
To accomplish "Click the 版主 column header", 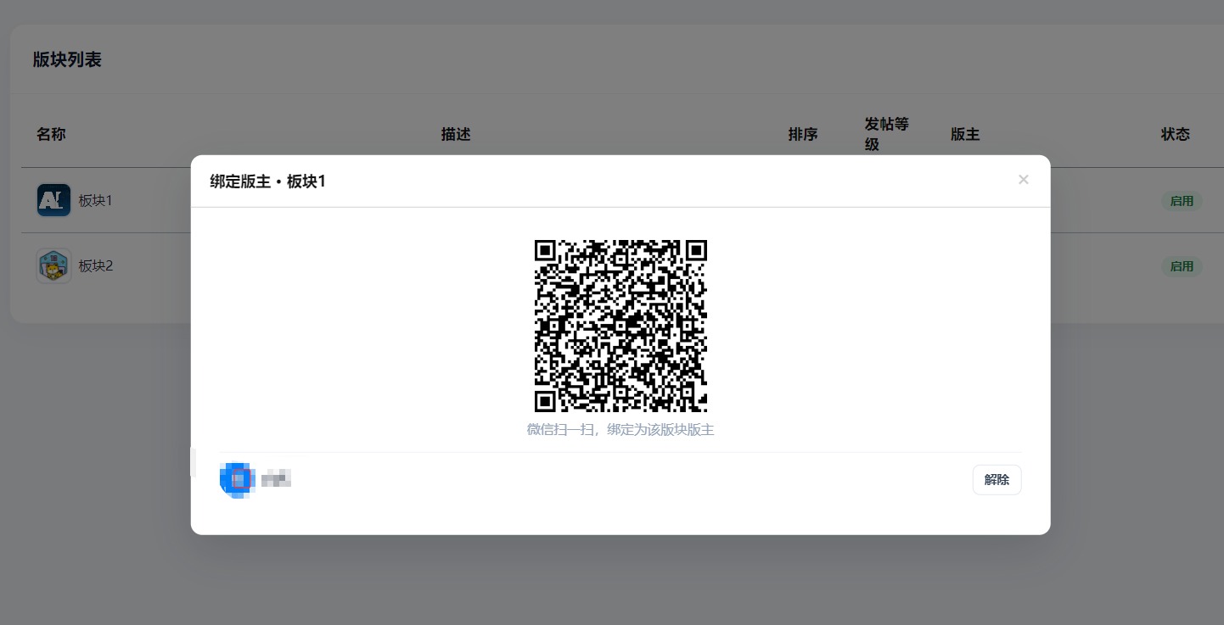I will click(965, 134).
